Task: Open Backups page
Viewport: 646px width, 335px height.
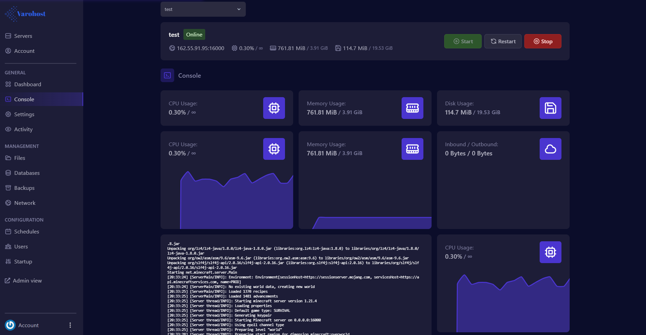Action: [x=25, y=188]
